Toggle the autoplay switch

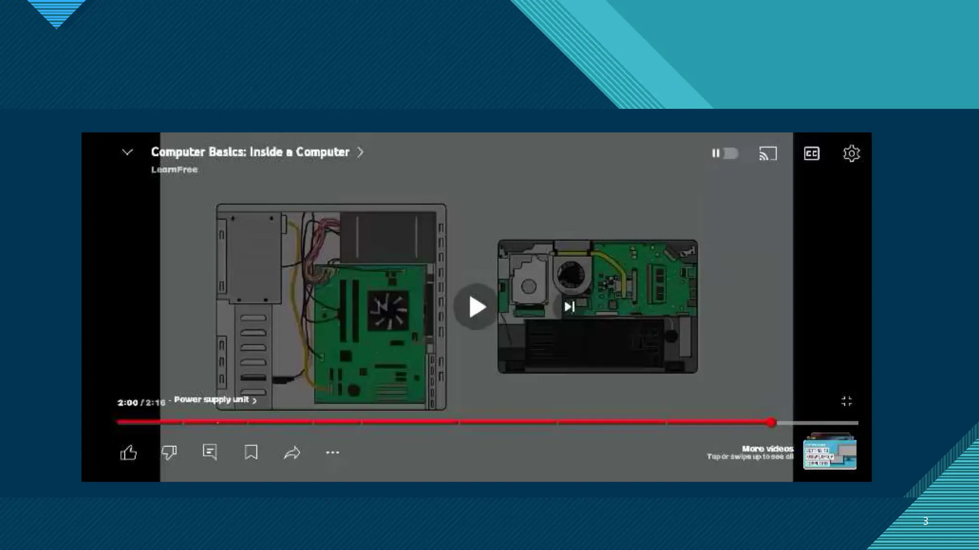726,153
